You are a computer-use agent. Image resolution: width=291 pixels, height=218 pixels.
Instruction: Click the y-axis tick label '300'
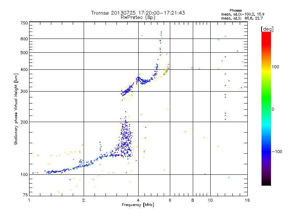click(24, 92)
